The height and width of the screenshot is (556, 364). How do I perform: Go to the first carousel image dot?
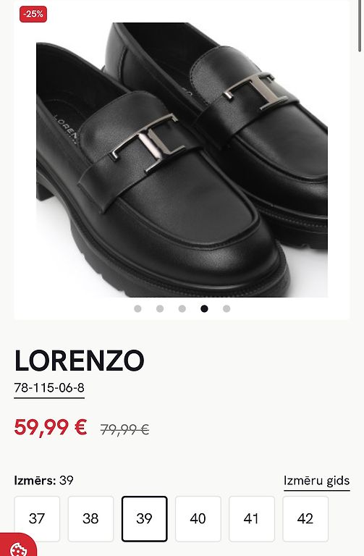(138, 309)
